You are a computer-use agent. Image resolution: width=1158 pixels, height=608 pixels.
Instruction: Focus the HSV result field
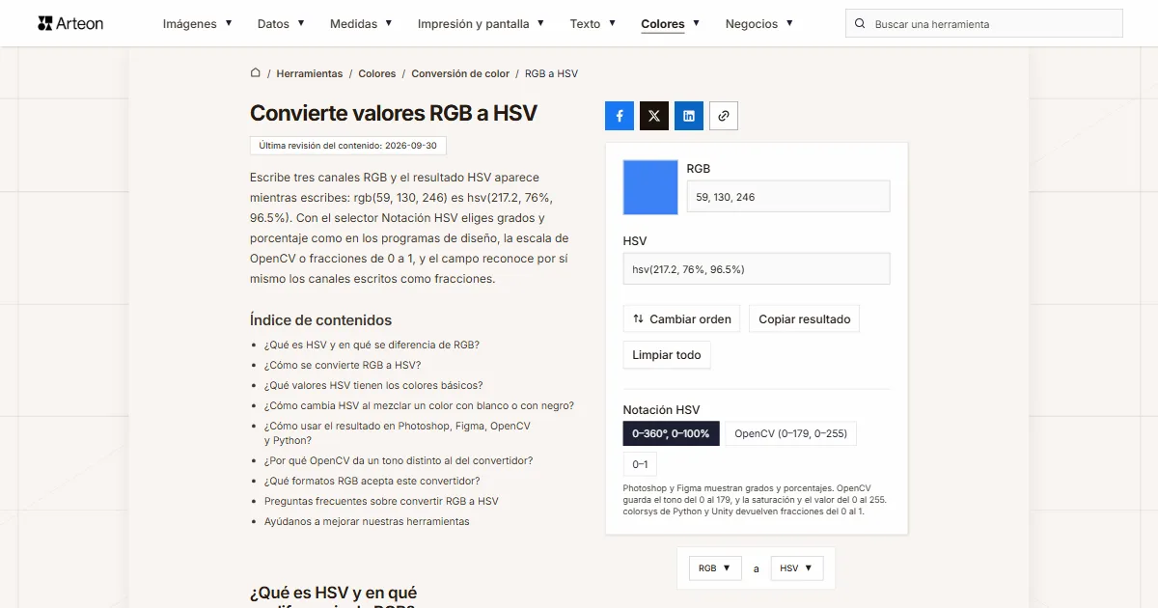click(757, 269)
